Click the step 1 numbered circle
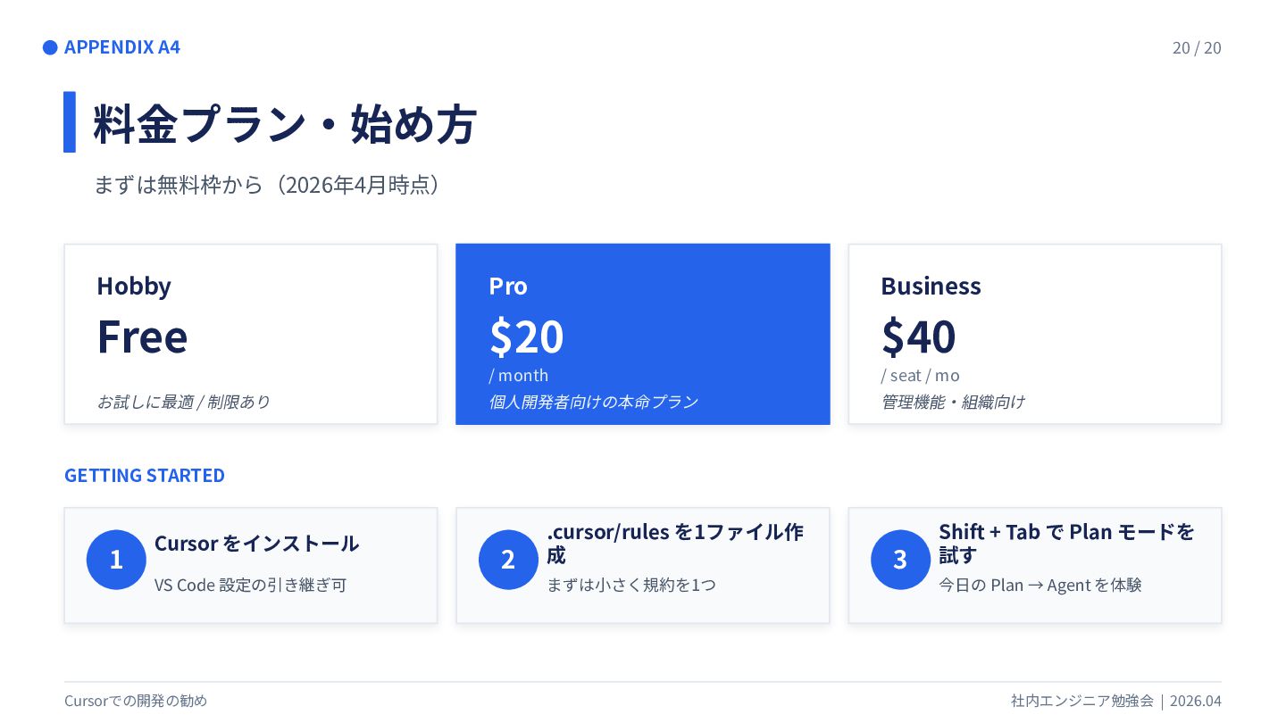This screenshot has width=1286, height=723. coord(116,560)
